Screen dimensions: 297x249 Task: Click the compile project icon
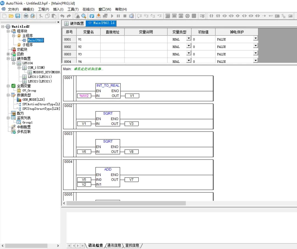point(92,16)
